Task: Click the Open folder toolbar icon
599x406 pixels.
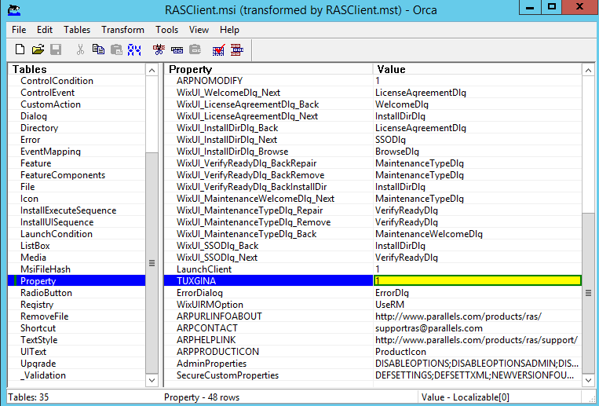Action: click(38, 49)
